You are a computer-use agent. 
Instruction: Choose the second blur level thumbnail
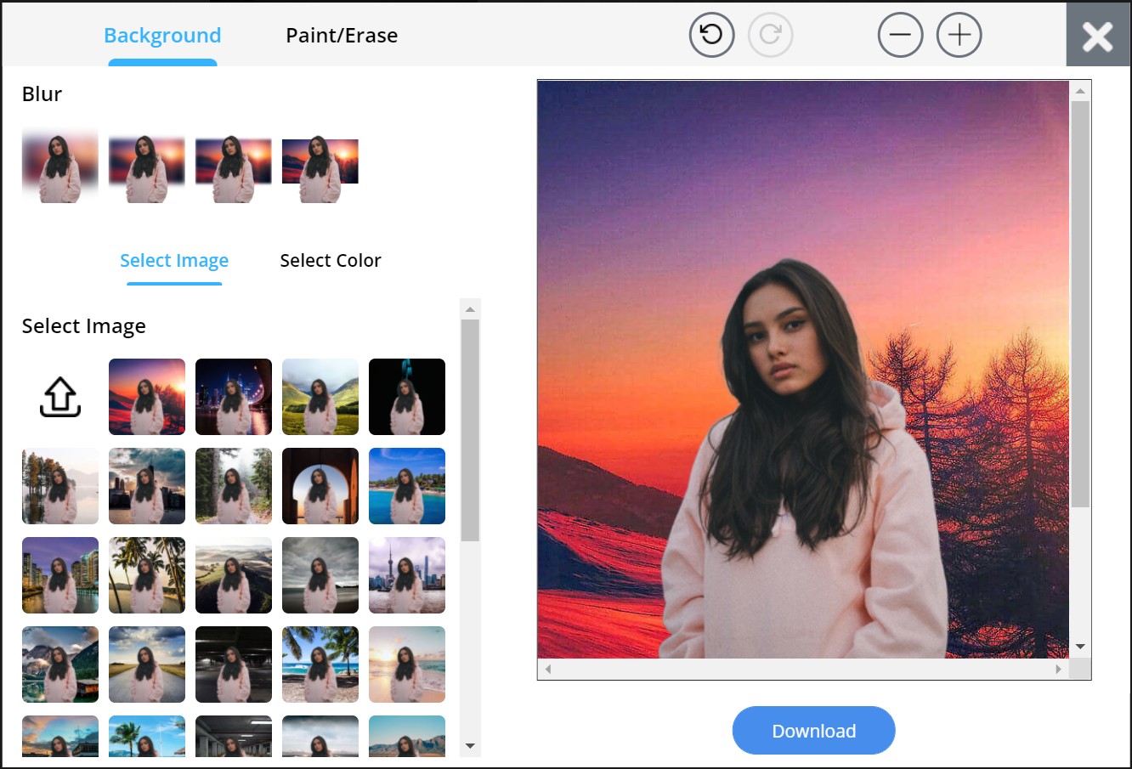click(x=147, y=167)
